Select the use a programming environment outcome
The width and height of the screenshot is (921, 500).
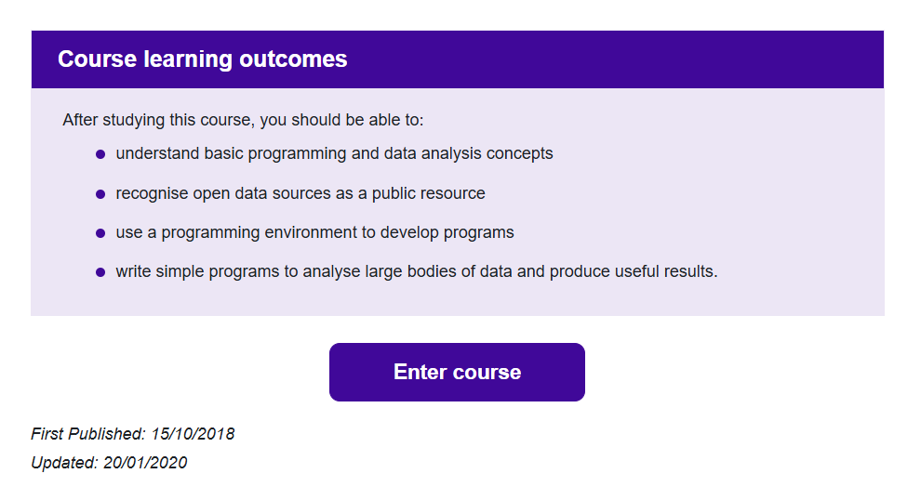click(314, 233)
